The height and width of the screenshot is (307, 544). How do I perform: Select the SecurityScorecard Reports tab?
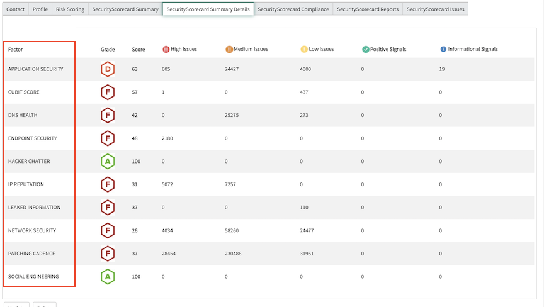pos(368,9)
